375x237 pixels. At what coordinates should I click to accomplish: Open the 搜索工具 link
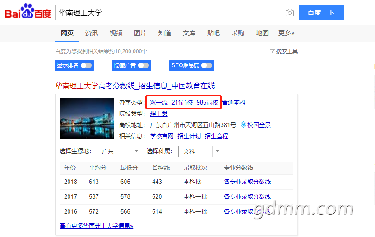click(287, 51)
